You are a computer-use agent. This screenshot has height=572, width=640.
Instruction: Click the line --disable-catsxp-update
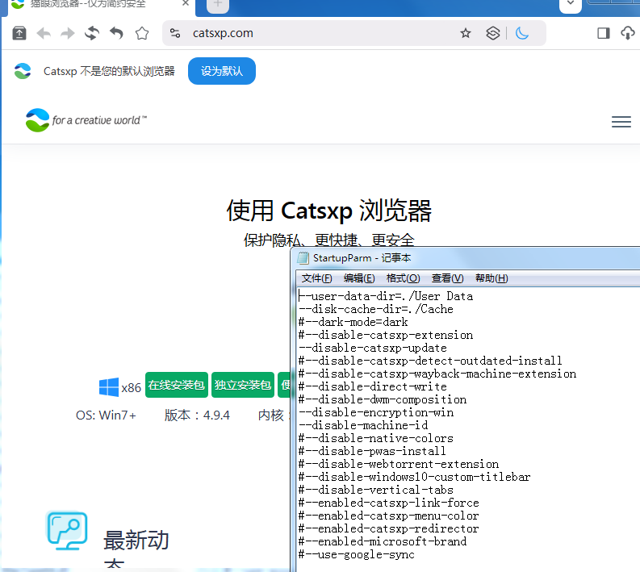click(373, 348)
